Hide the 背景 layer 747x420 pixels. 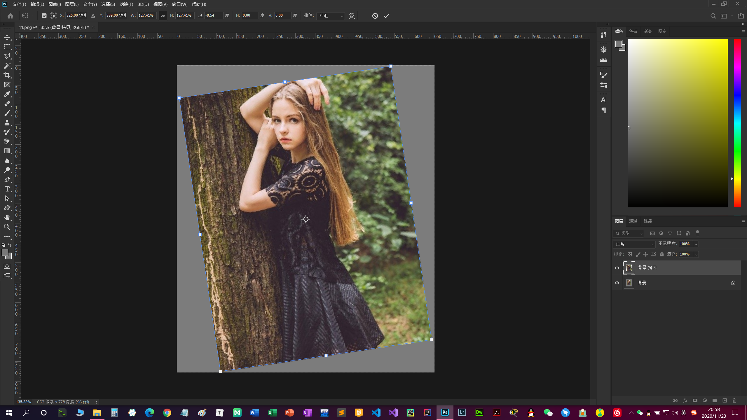(617, 283)
